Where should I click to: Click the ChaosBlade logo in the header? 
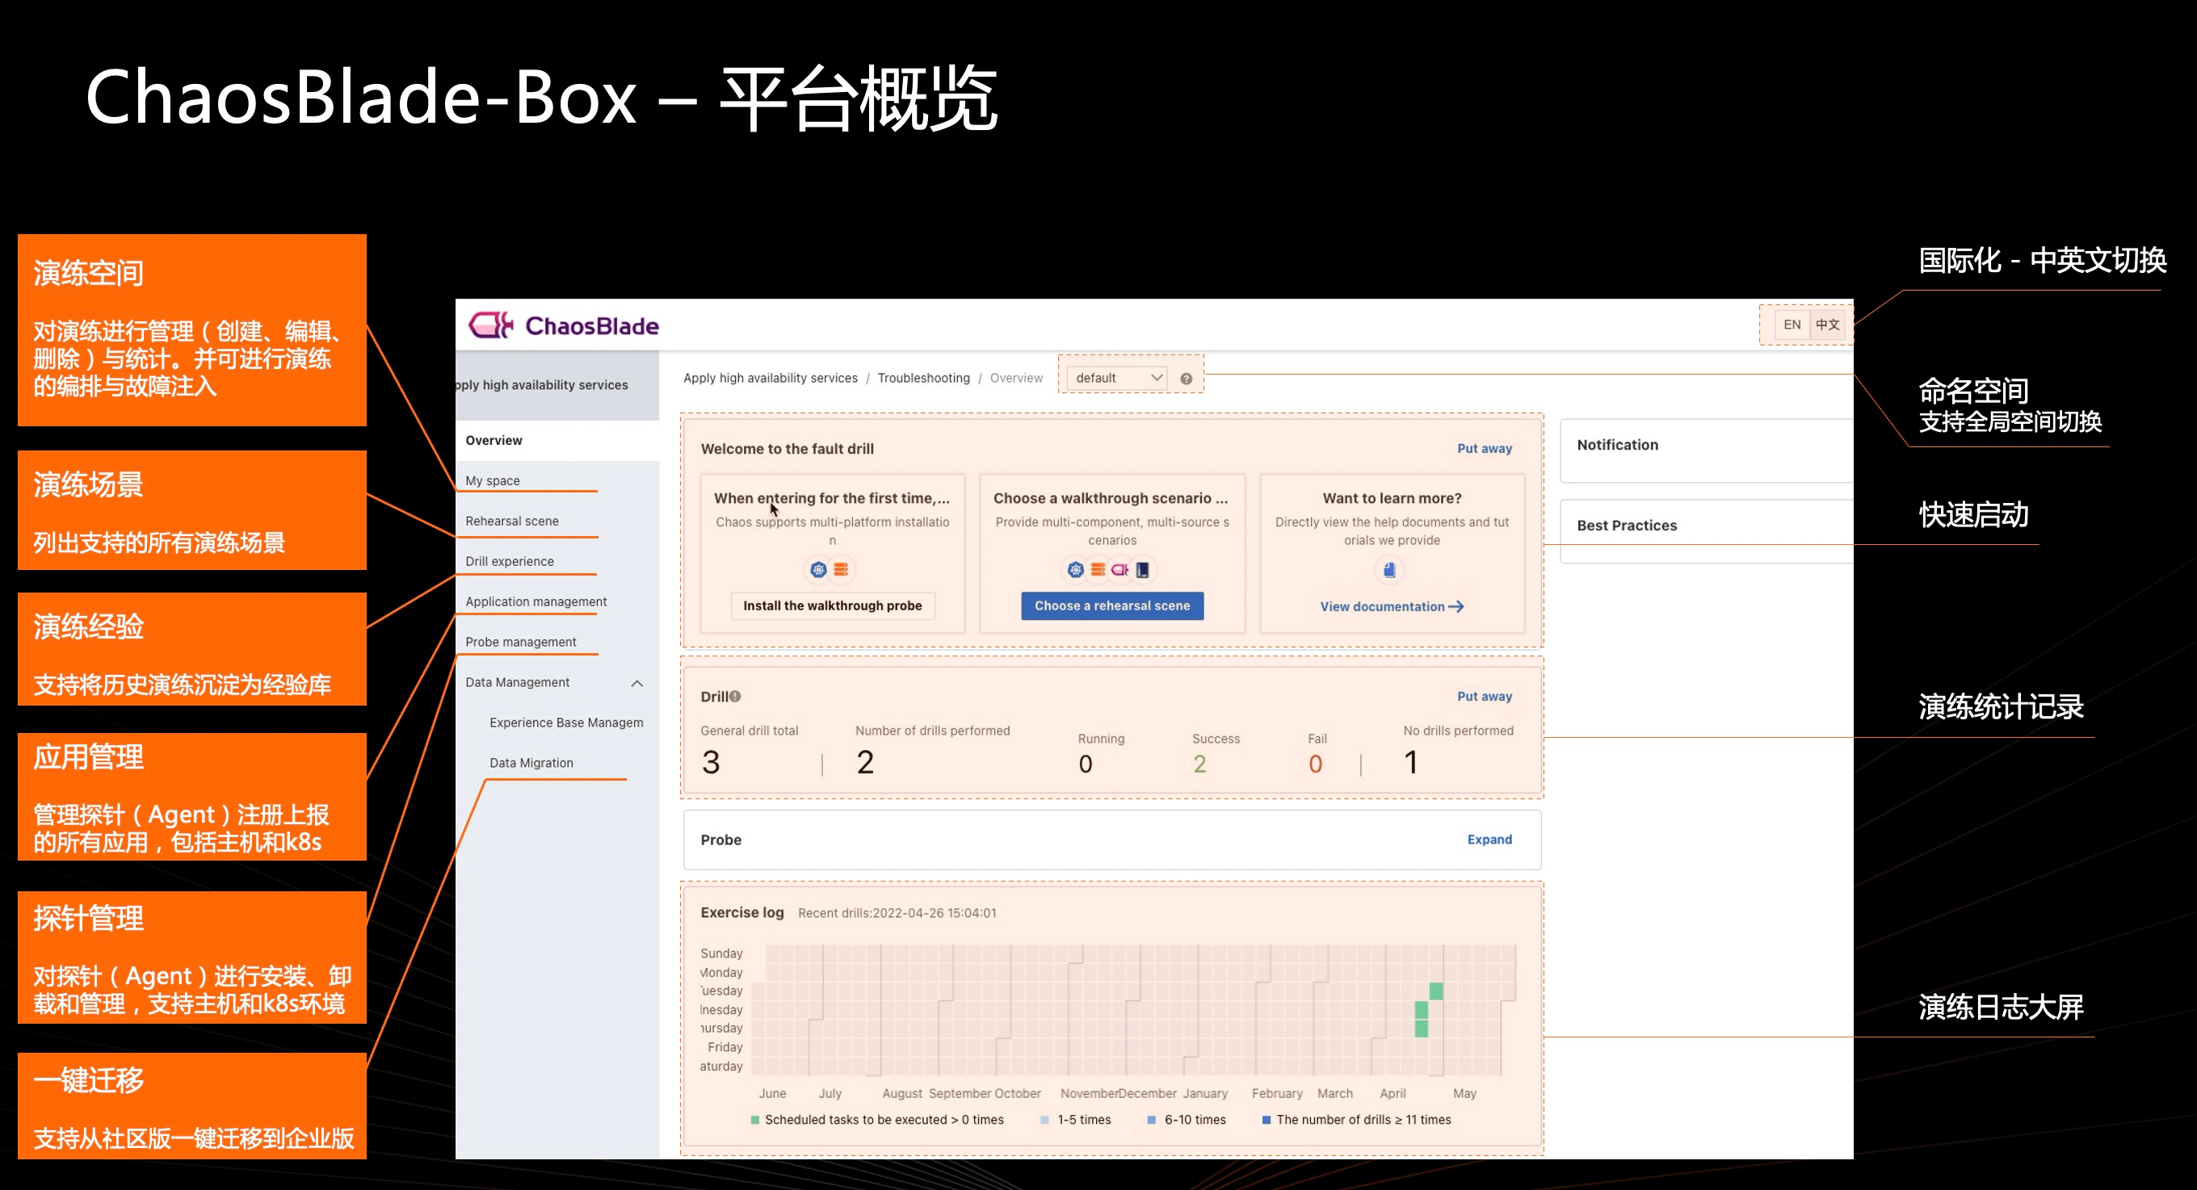pos(564,325)
